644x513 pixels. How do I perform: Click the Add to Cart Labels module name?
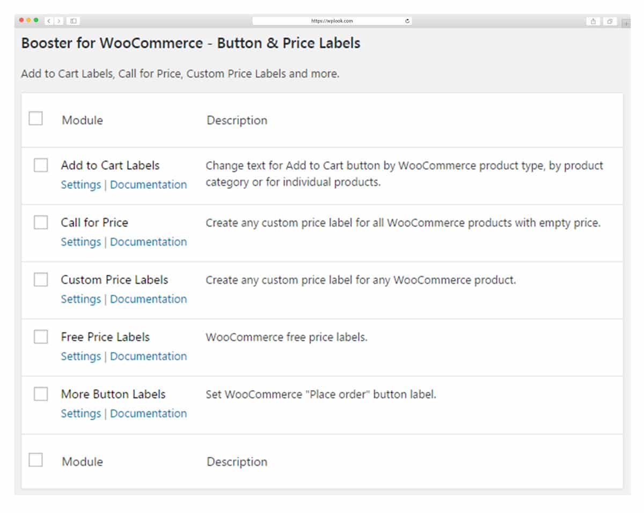[x=110, y=165]
